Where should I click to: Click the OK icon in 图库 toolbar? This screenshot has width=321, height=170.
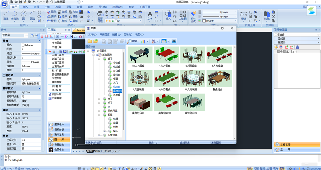174,41
